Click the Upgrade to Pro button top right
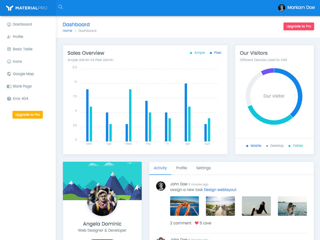This screenshot has height=240, width=320. 299,26
